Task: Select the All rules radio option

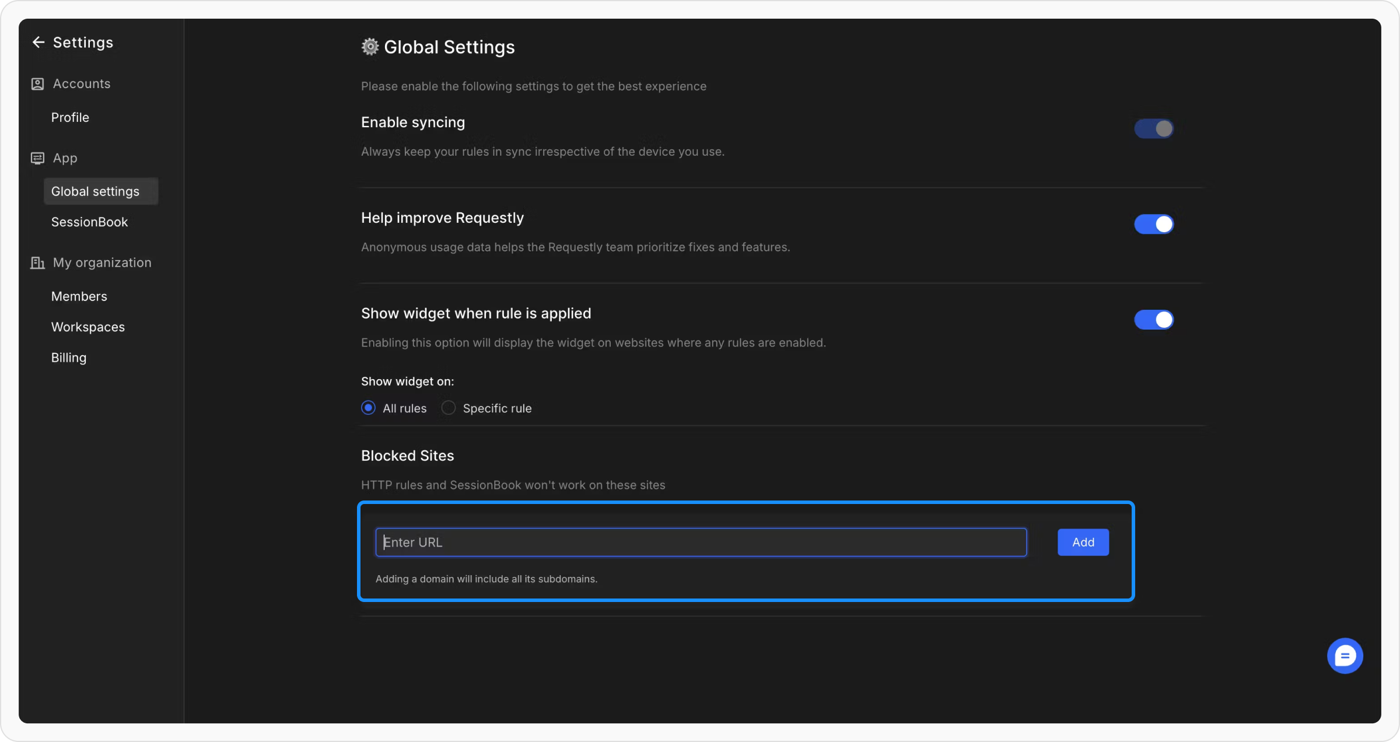Action: point(368,408)
